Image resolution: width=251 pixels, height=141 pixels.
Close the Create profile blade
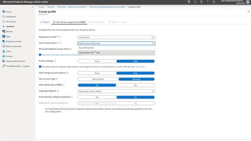(249, 11)
